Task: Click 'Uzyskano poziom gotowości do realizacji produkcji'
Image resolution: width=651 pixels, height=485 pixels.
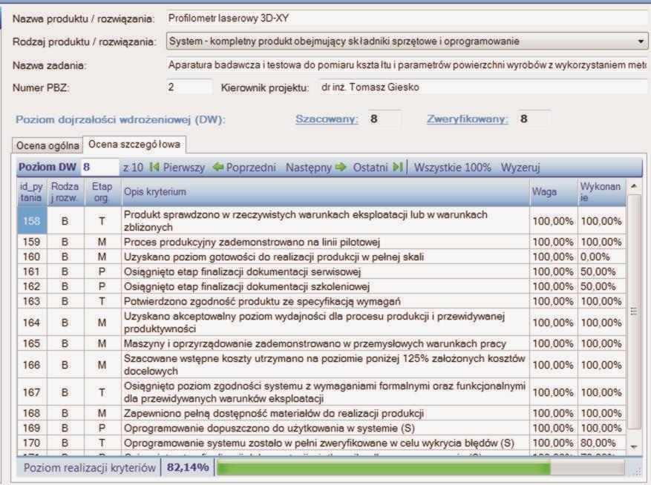Action: point(274,257)
